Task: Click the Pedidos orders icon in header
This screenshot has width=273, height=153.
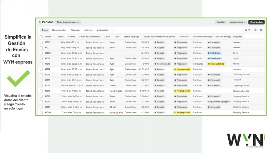Action: [x=40, y=22]
